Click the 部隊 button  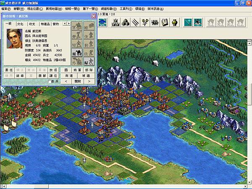click(x=89, y=70)
